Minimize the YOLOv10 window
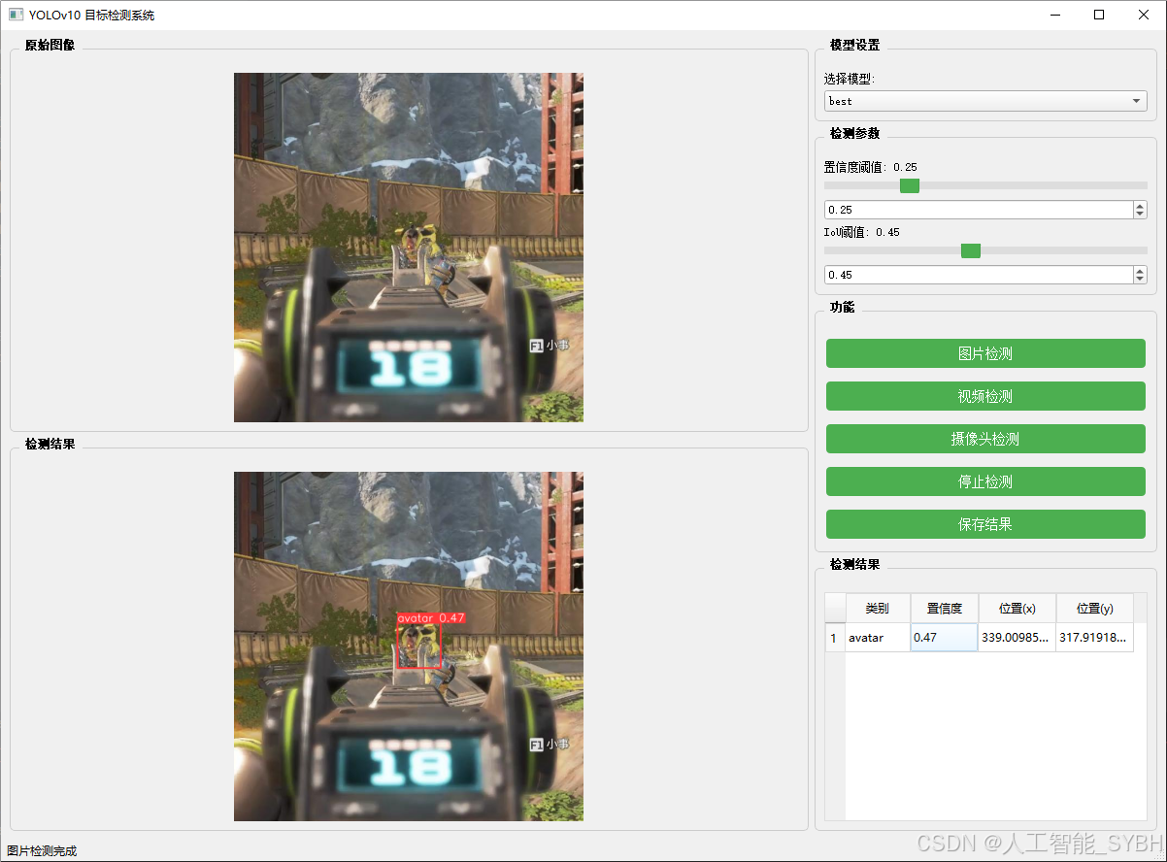Image resolution: width=1167 pixels, height=862 pixels. (1054, 15)
